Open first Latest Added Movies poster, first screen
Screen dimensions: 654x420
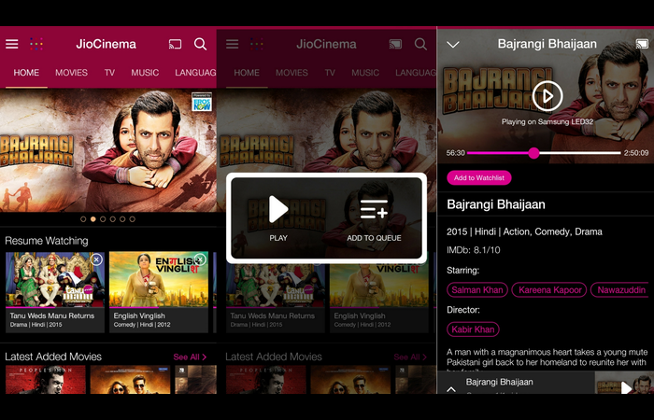click(46, 380)
